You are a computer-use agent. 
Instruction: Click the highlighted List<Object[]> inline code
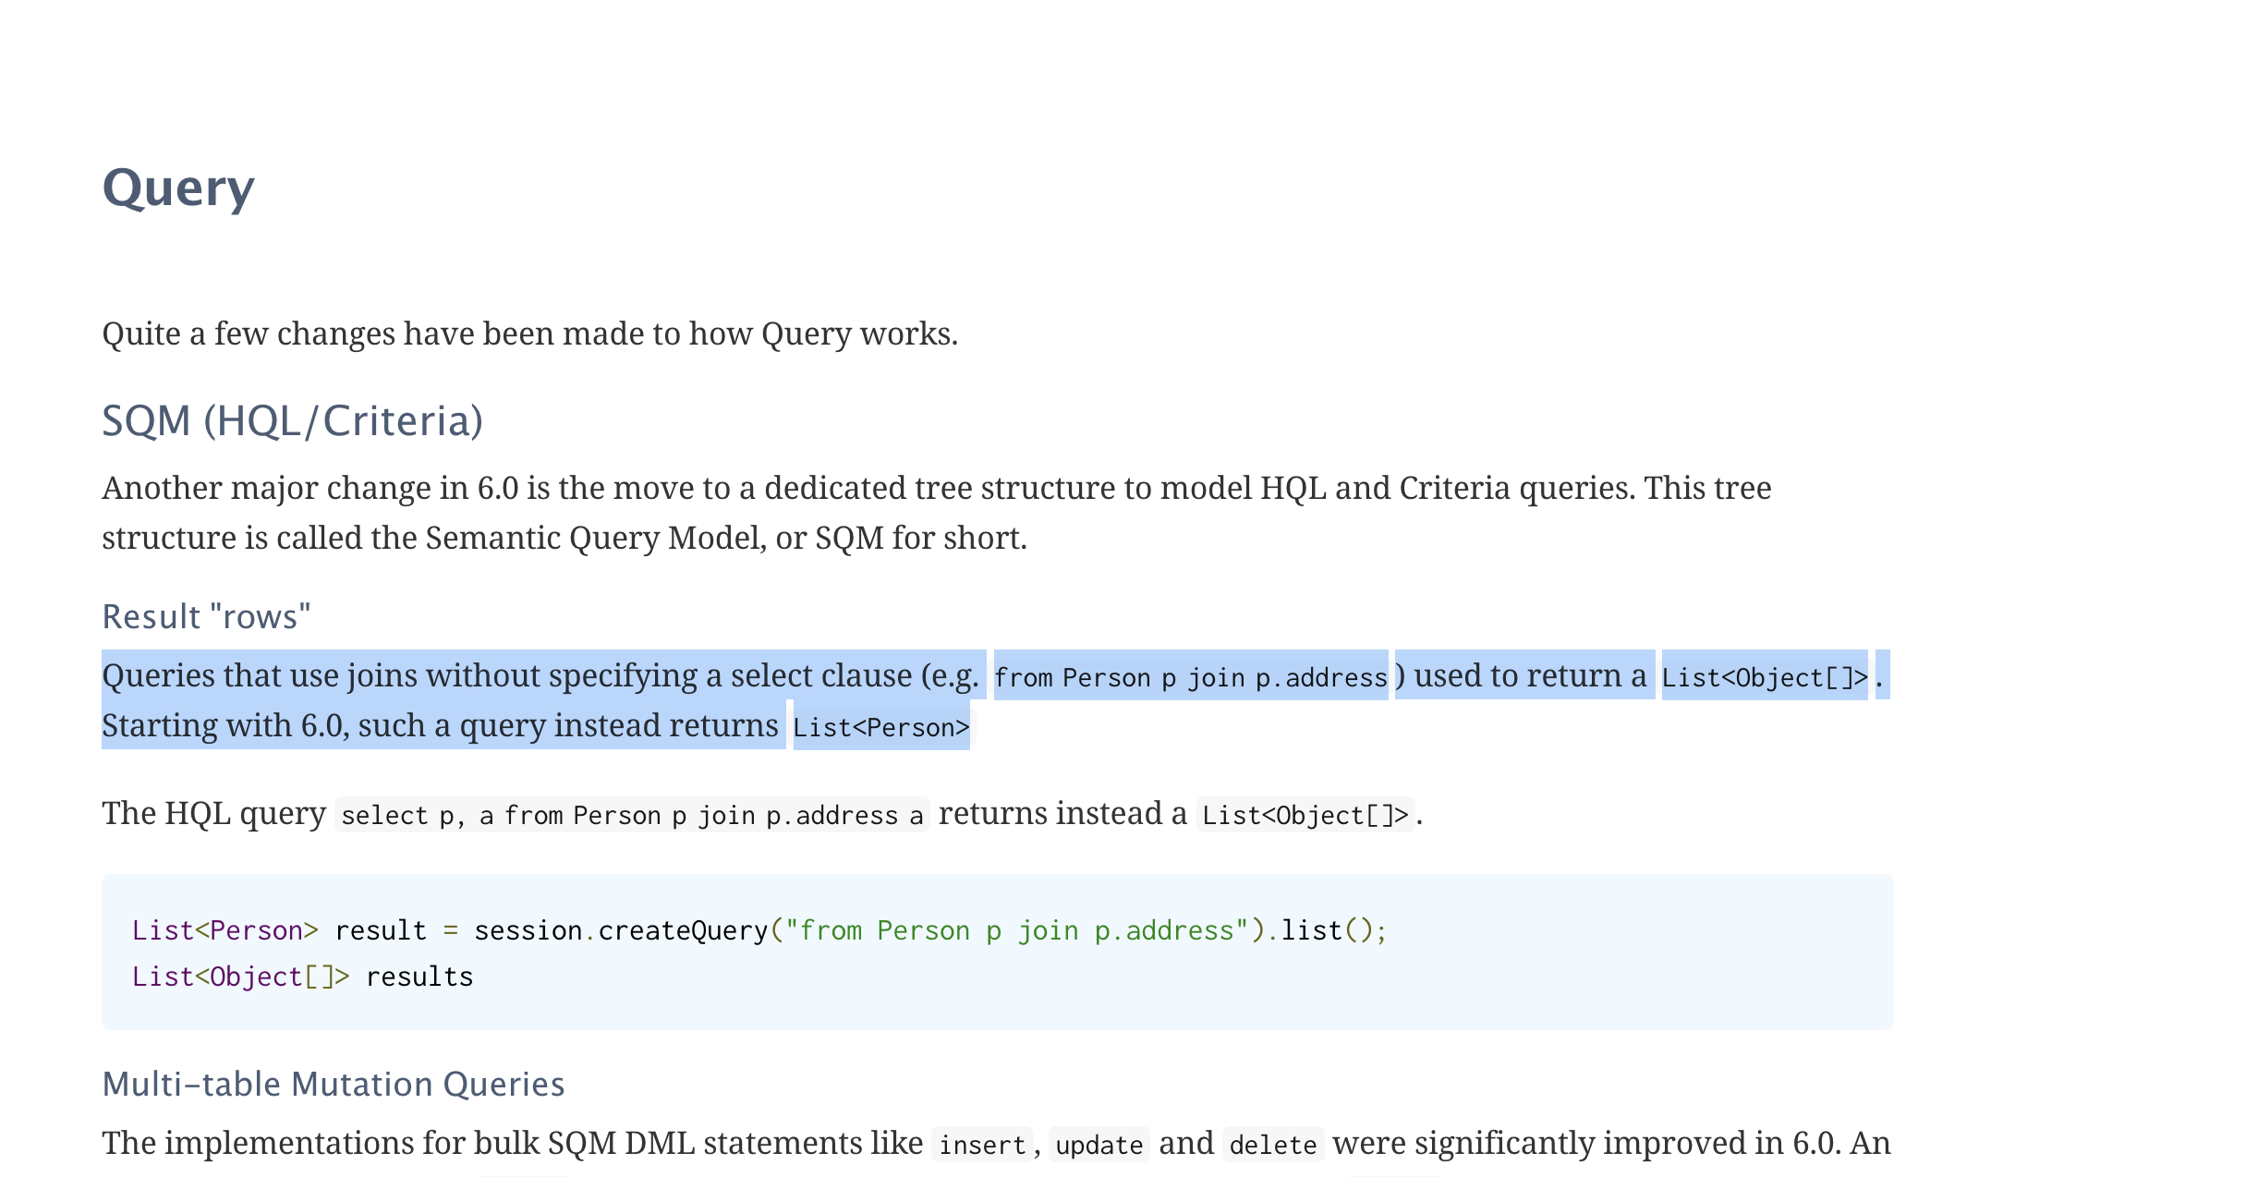click(1764, 677)
